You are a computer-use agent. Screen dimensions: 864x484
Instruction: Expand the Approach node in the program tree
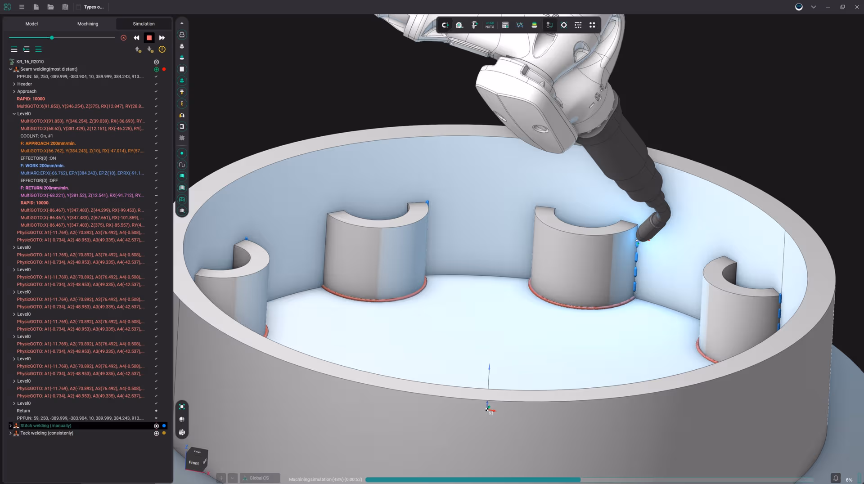pyautogui.click(x=14, y=91)
